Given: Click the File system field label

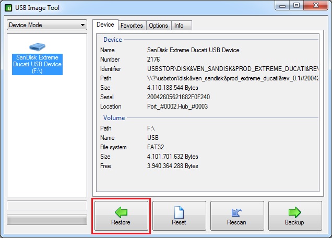Looking at the screenshot, I should tap(113, 147).
